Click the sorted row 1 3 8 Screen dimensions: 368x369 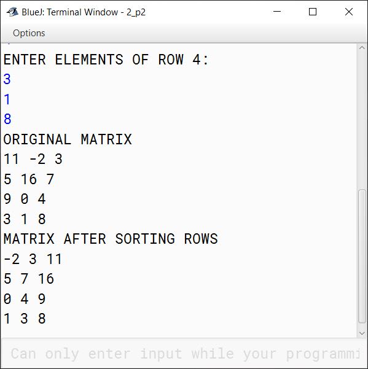pyautogui.click(x=25, y=319)
